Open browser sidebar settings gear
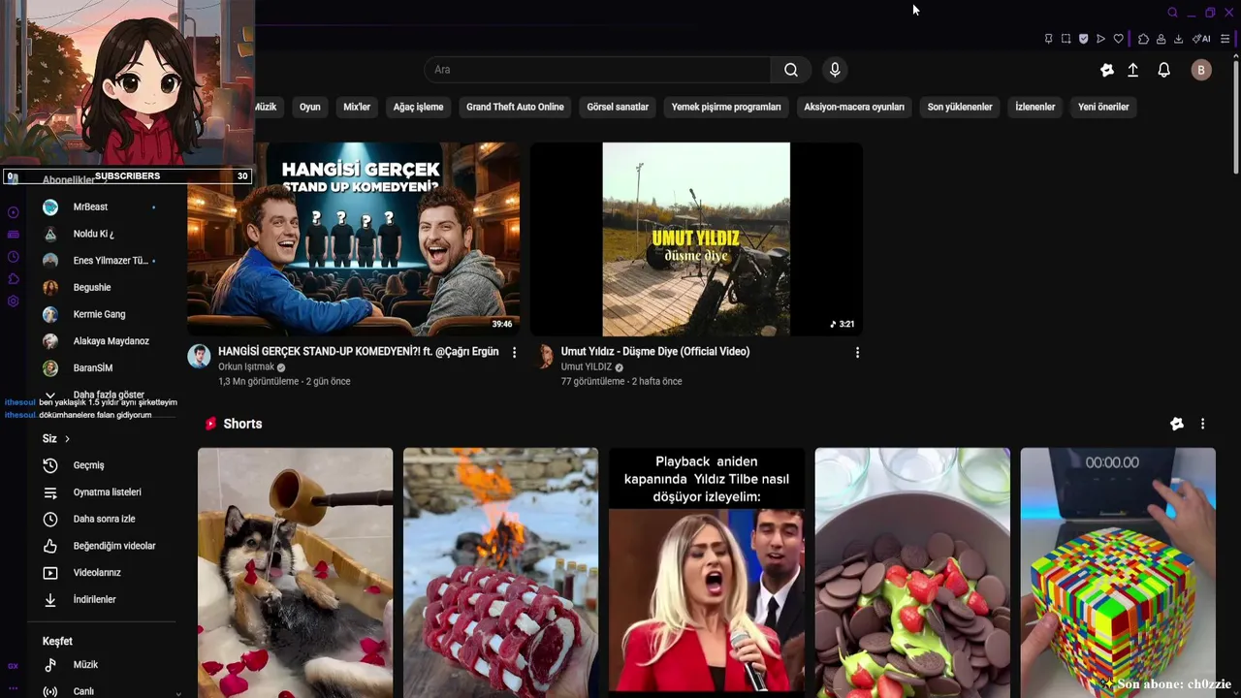The image size is (1241, 698). [13, 301]
